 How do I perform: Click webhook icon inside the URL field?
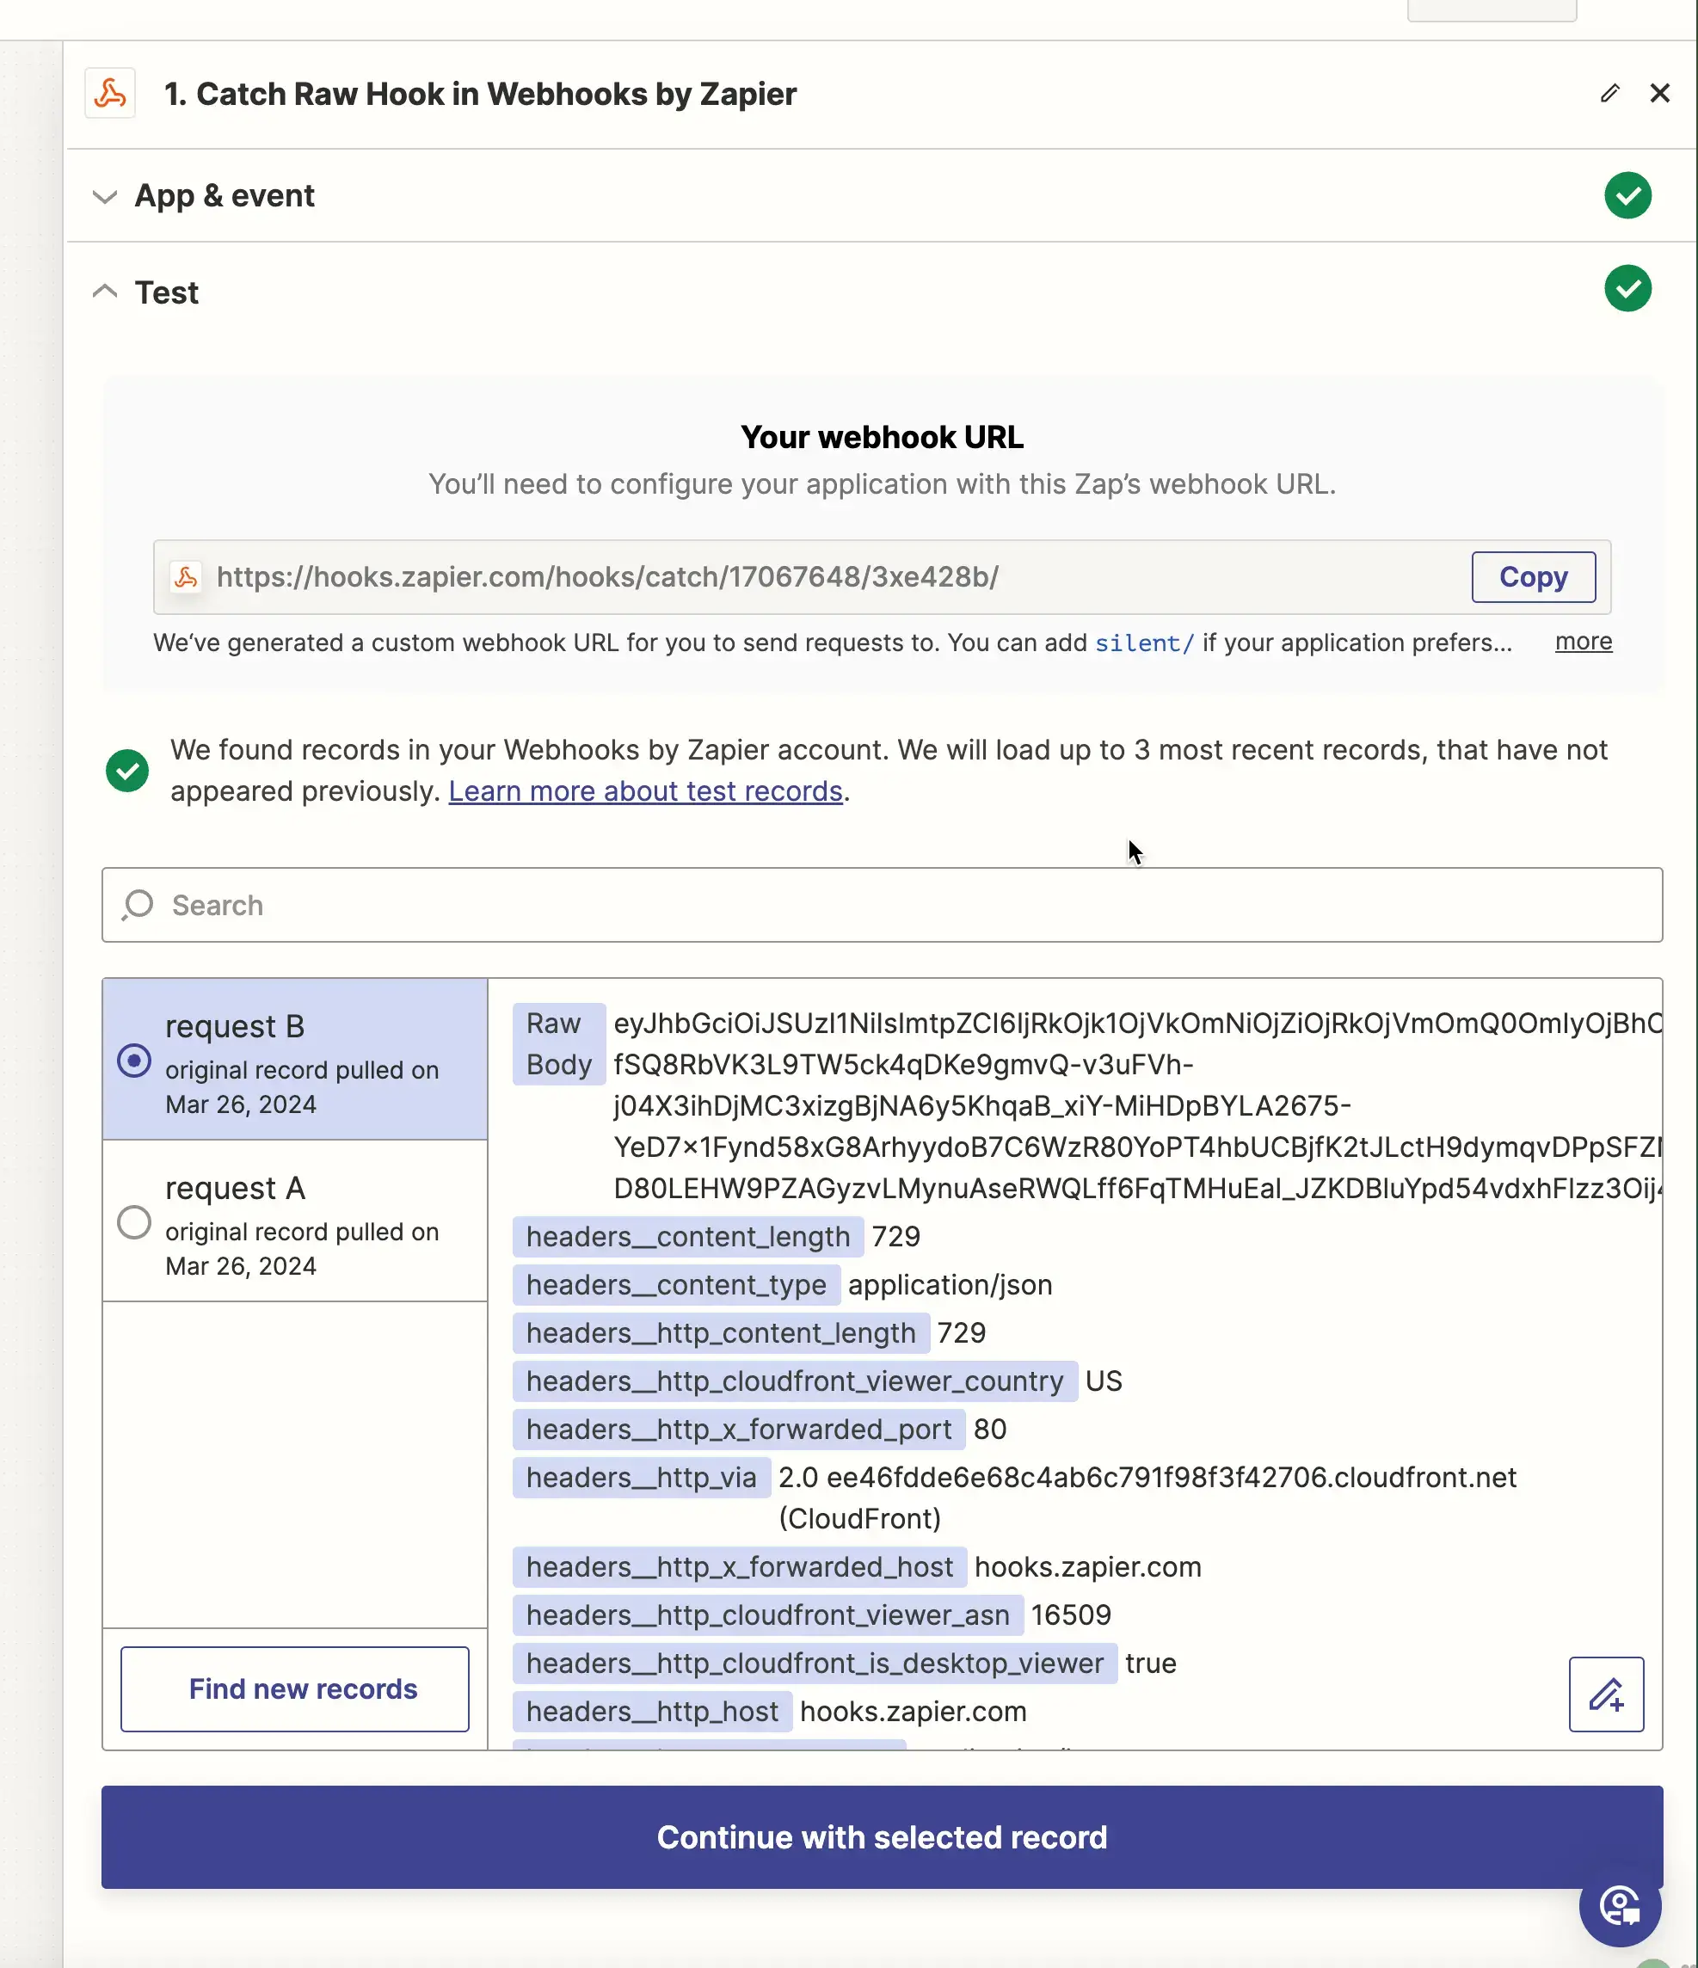(x=186, y=576)
